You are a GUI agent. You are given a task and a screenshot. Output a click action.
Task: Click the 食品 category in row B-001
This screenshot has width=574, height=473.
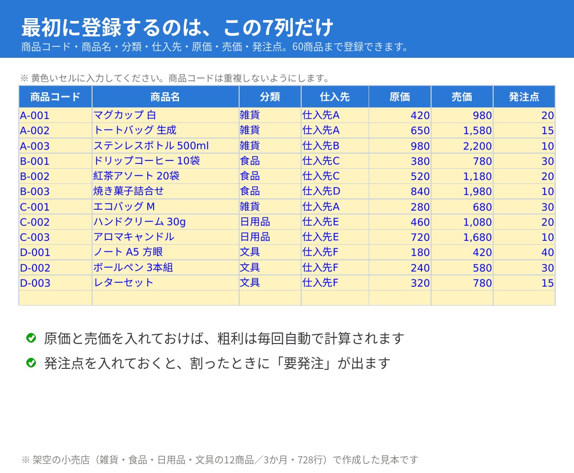click(270, 161)
